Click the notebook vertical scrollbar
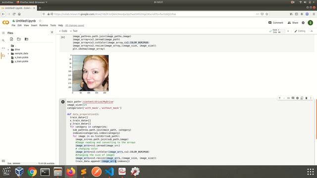The image size is (317, 178). pos(316,119)
